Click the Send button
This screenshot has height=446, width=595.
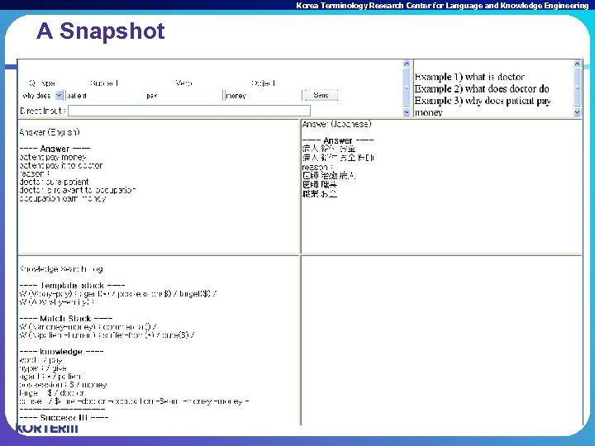[321, 95]
